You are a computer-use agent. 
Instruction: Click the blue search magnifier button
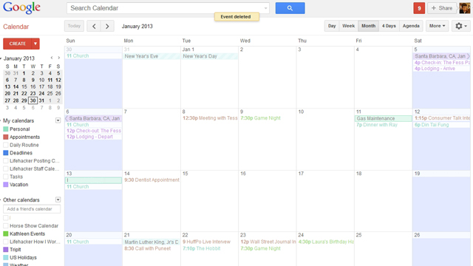(x=290, y=8)
